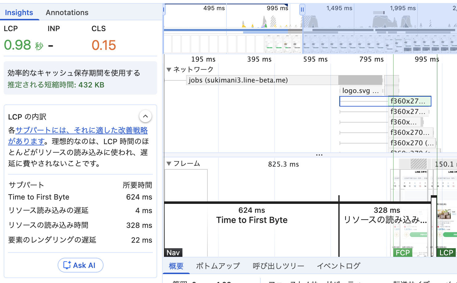Click the Time to First Byte row
The image size is (457, 283).
tap(80, 197)
